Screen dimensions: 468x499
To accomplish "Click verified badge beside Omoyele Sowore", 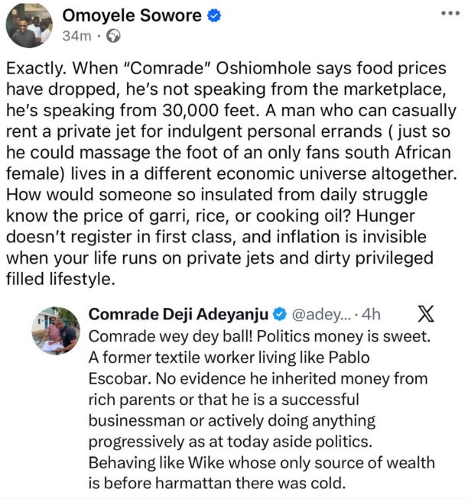I will point(216,16).
